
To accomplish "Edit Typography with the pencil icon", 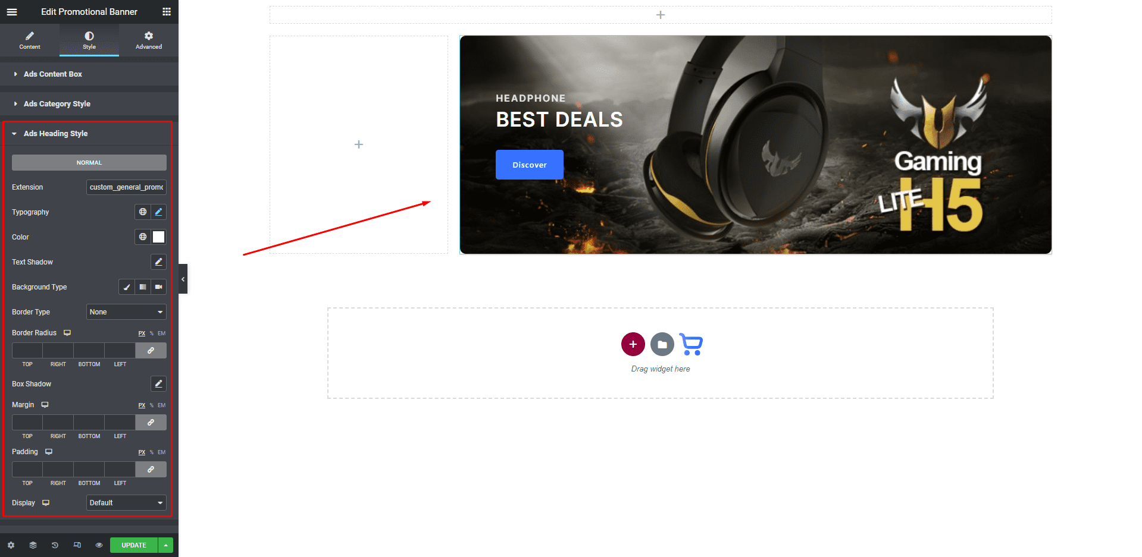I will point(158,212).
